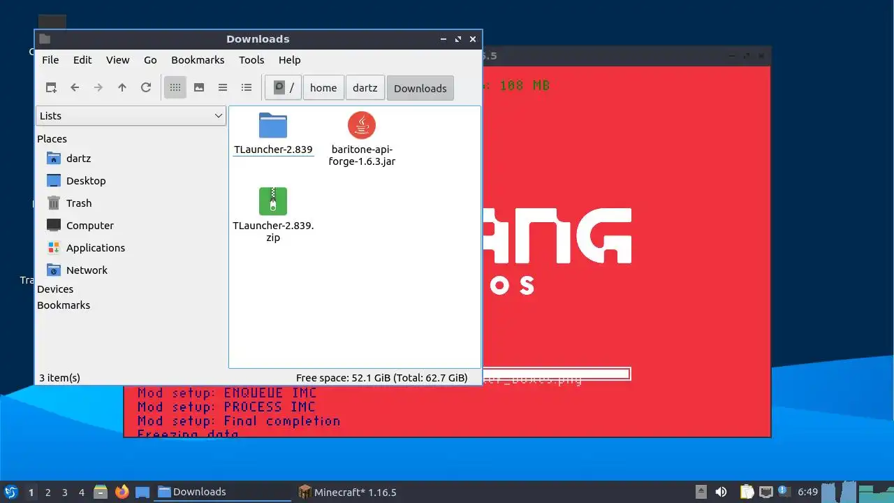Screen dimensions: 894x503
Task: Navigate to dartz in path bar
Action: pos(365,88)
